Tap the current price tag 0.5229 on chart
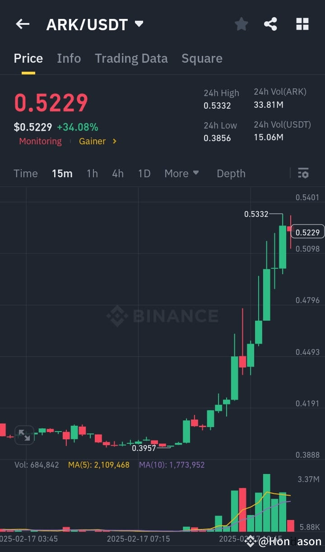 click(307, 232)
